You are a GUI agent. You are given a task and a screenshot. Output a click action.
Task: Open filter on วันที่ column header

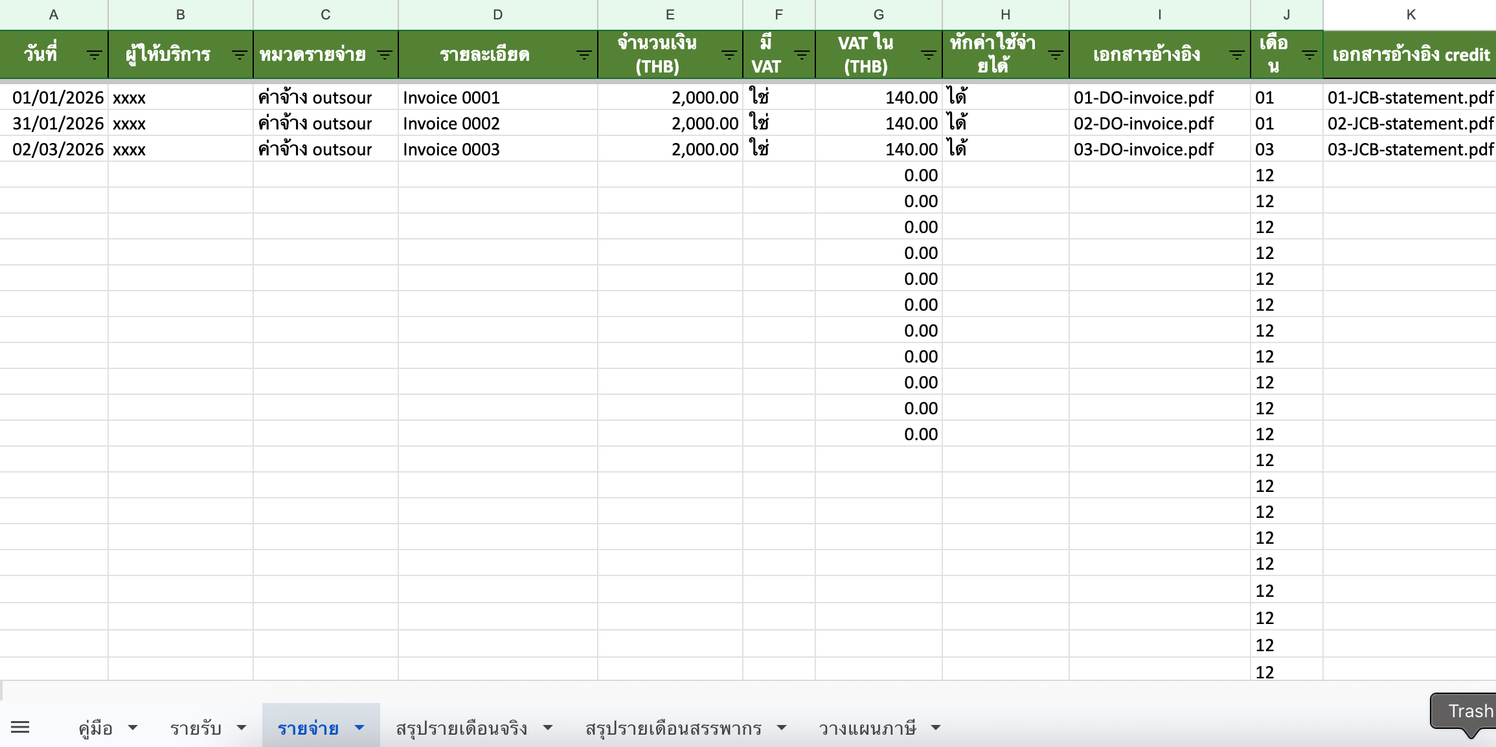pyautogui.click(x=95, y=55)
